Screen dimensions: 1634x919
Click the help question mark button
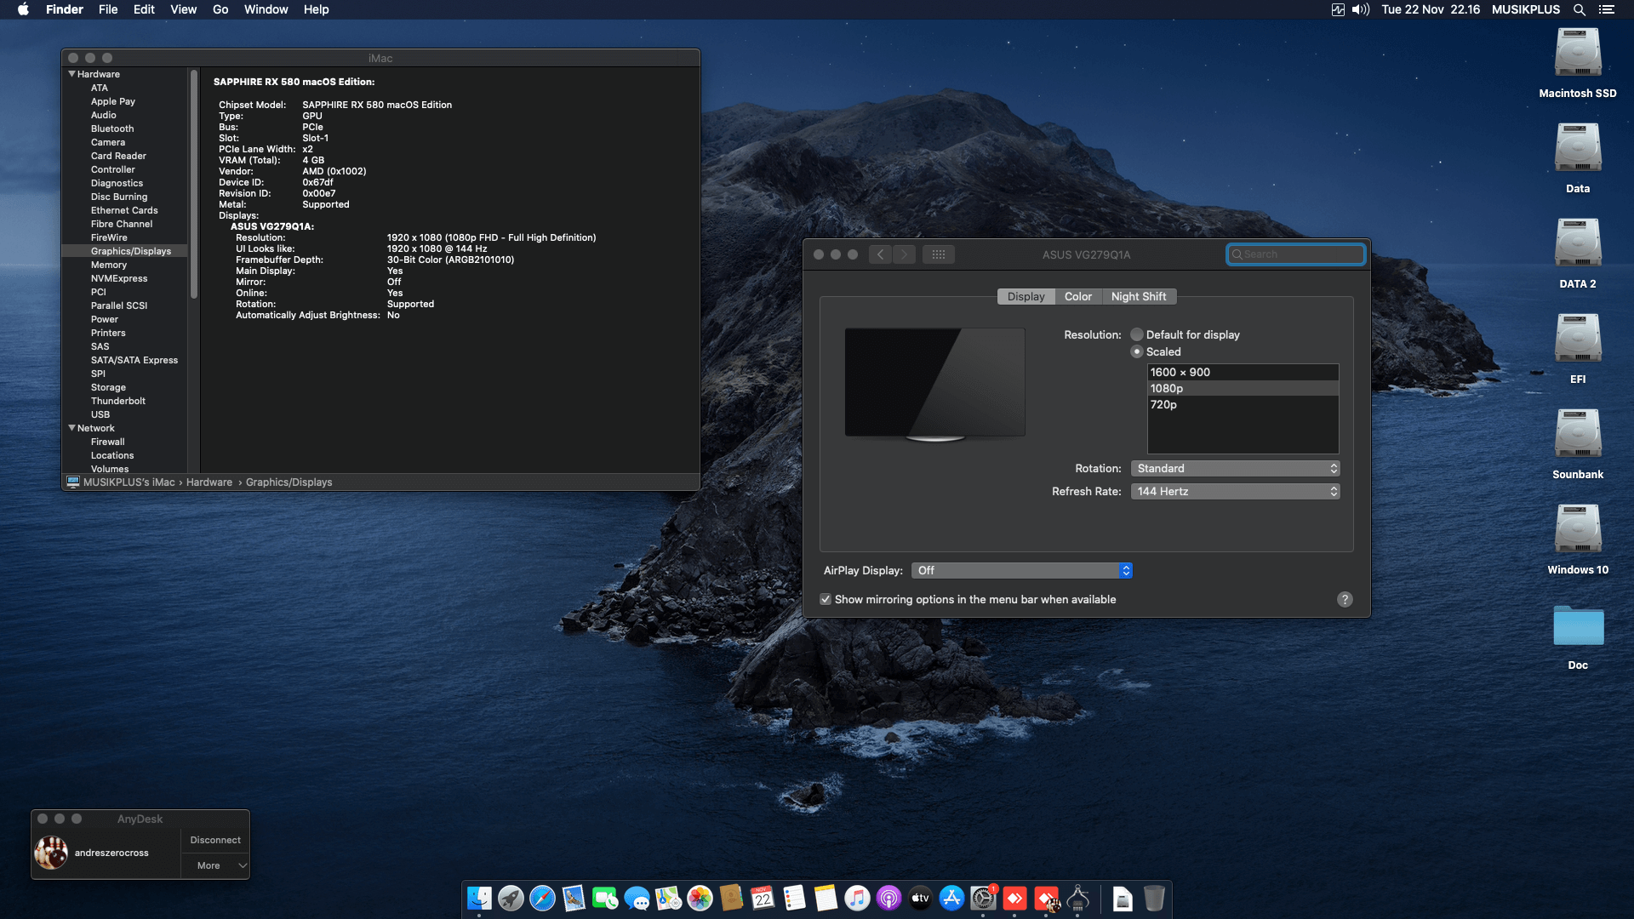coord(1345,599)
